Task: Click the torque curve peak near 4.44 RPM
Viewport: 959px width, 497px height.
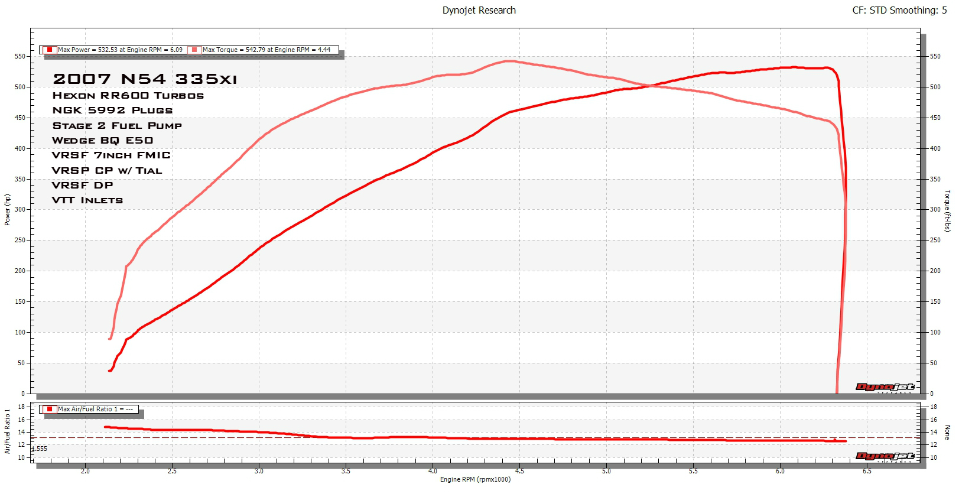Action: pos(509,61)
